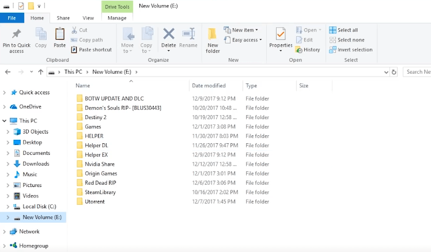Refresh the current folder view

(x=394, y=72)
